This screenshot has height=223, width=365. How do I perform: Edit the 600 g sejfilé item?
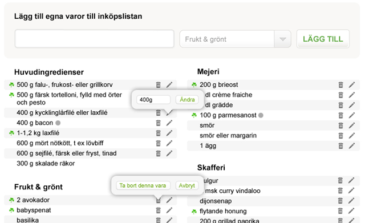169,153
